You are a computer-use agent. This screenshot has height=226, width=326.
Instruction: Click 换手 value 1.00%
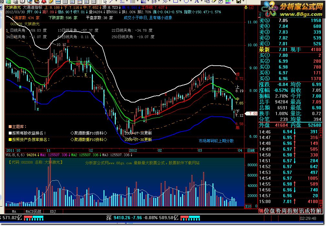pos(281,113)
